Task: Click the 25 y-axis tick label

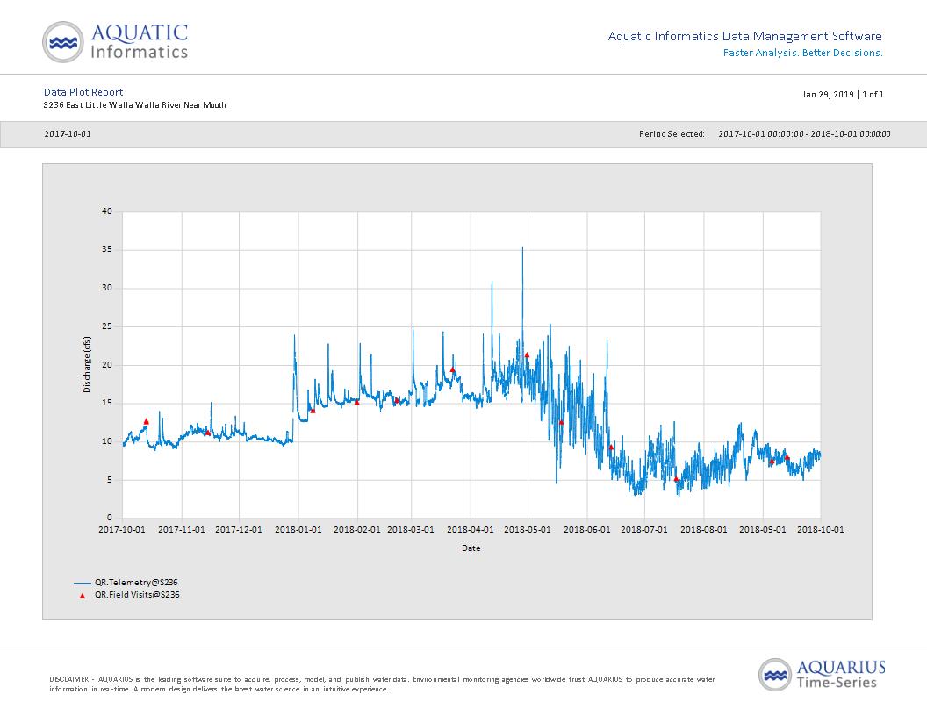Action: (107, 326)
